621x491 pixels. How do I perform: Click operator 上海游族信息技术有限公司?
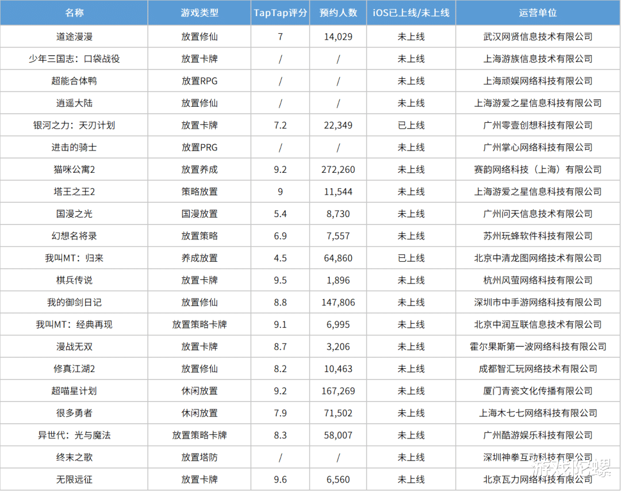(538, 59)
